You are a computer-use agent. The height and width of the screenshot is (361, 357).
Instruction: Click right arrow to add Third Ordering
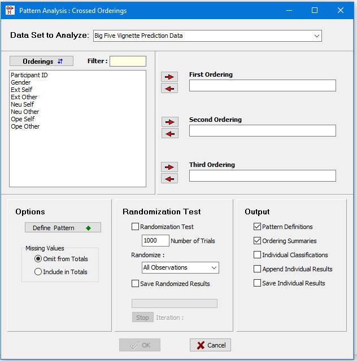tap(169, 167)
